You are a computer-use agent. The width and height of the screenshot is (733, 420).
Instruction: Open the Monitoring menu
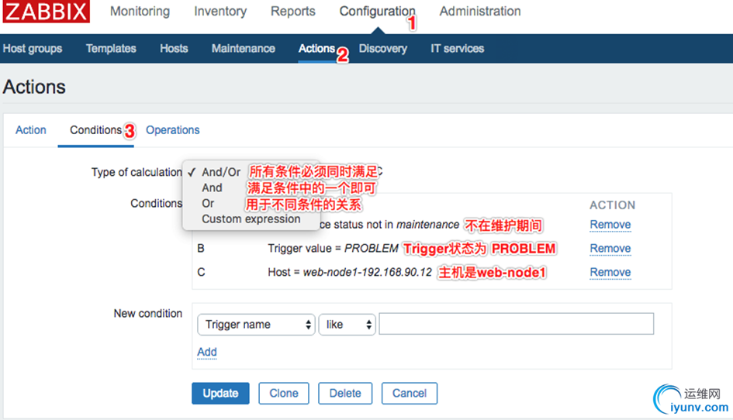pyautogui.click(x=140, y=11)
